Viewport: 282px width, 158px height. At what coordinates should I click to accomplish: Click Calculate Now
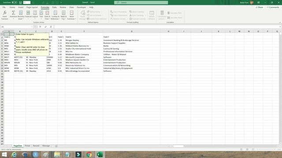pos(174,13)
